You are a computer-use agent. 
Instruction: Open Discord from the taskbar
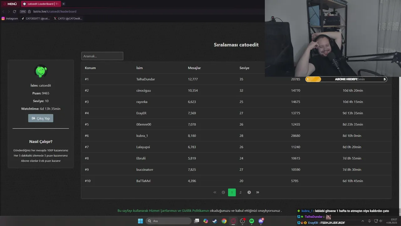[x=261, y=221]
